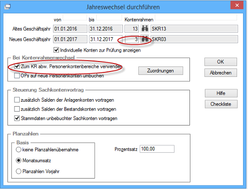Close the Jahreswechsel durchführen dialog
The height and width of the screenshot is (189, 248).
[237, 5]
